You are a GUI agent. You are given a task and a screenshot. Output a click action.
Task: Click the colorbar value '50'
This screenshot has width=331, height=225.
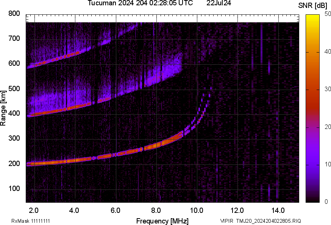point(328,14)
